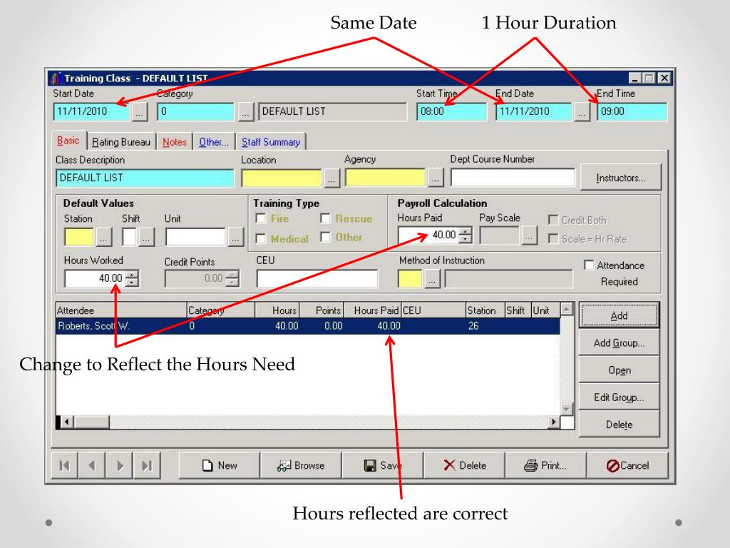Click in the Dept Course Number field
Screen dimensions: 730x548
pyautogui.click(x=513, y=178)
